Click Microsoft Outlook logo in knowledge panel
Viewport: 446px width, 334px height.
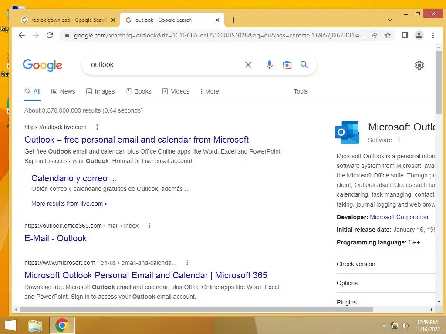(x=347, y=132)
